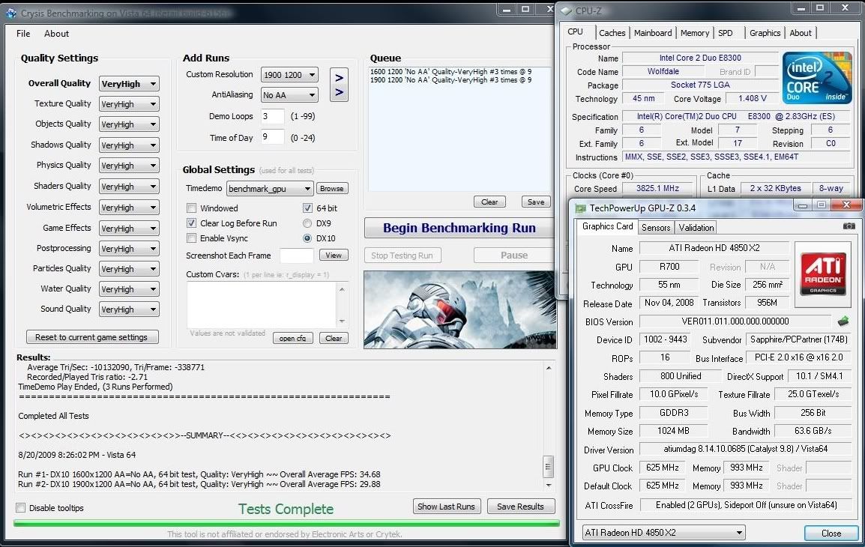Click the Custom Cvars scrollbar down arrow
The image size is (865, 547).
point(343,321)
